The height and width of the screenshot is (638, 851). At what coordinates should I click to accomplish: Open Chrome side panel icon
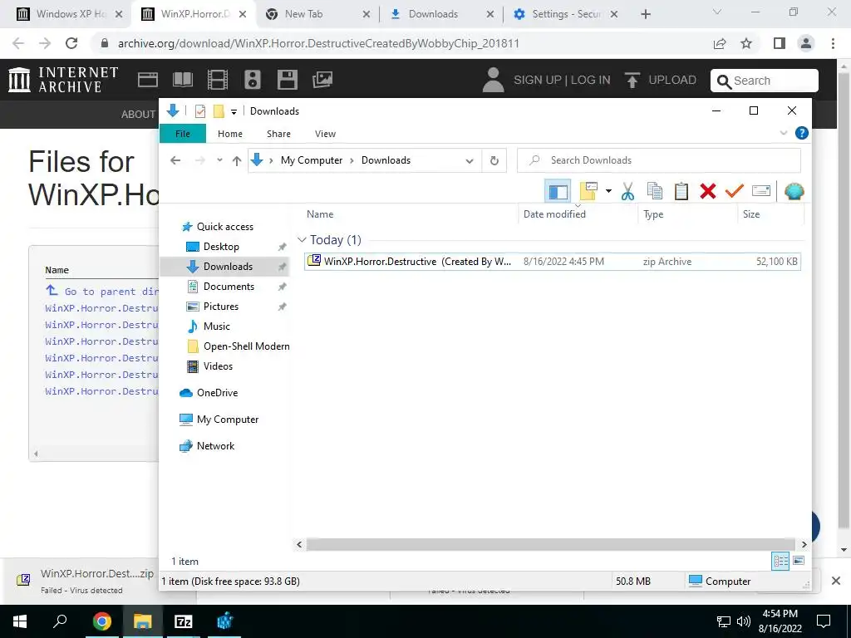point(780,43)
